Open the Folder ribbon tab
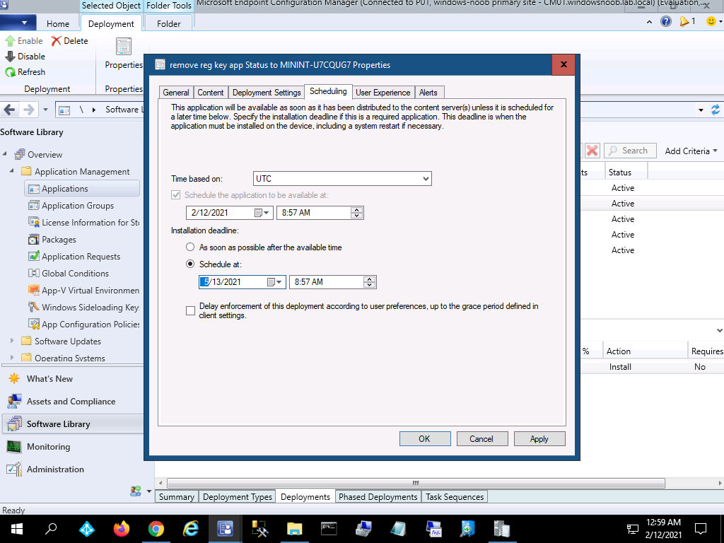Screen dimensions: 724x543 pyautogui.click(x=168, y=23)
